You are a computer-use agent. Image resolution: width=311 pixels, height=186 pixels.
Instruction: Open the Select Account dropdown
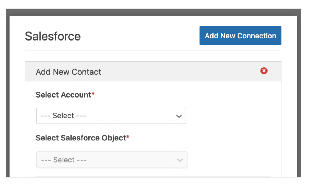point(111,116)
